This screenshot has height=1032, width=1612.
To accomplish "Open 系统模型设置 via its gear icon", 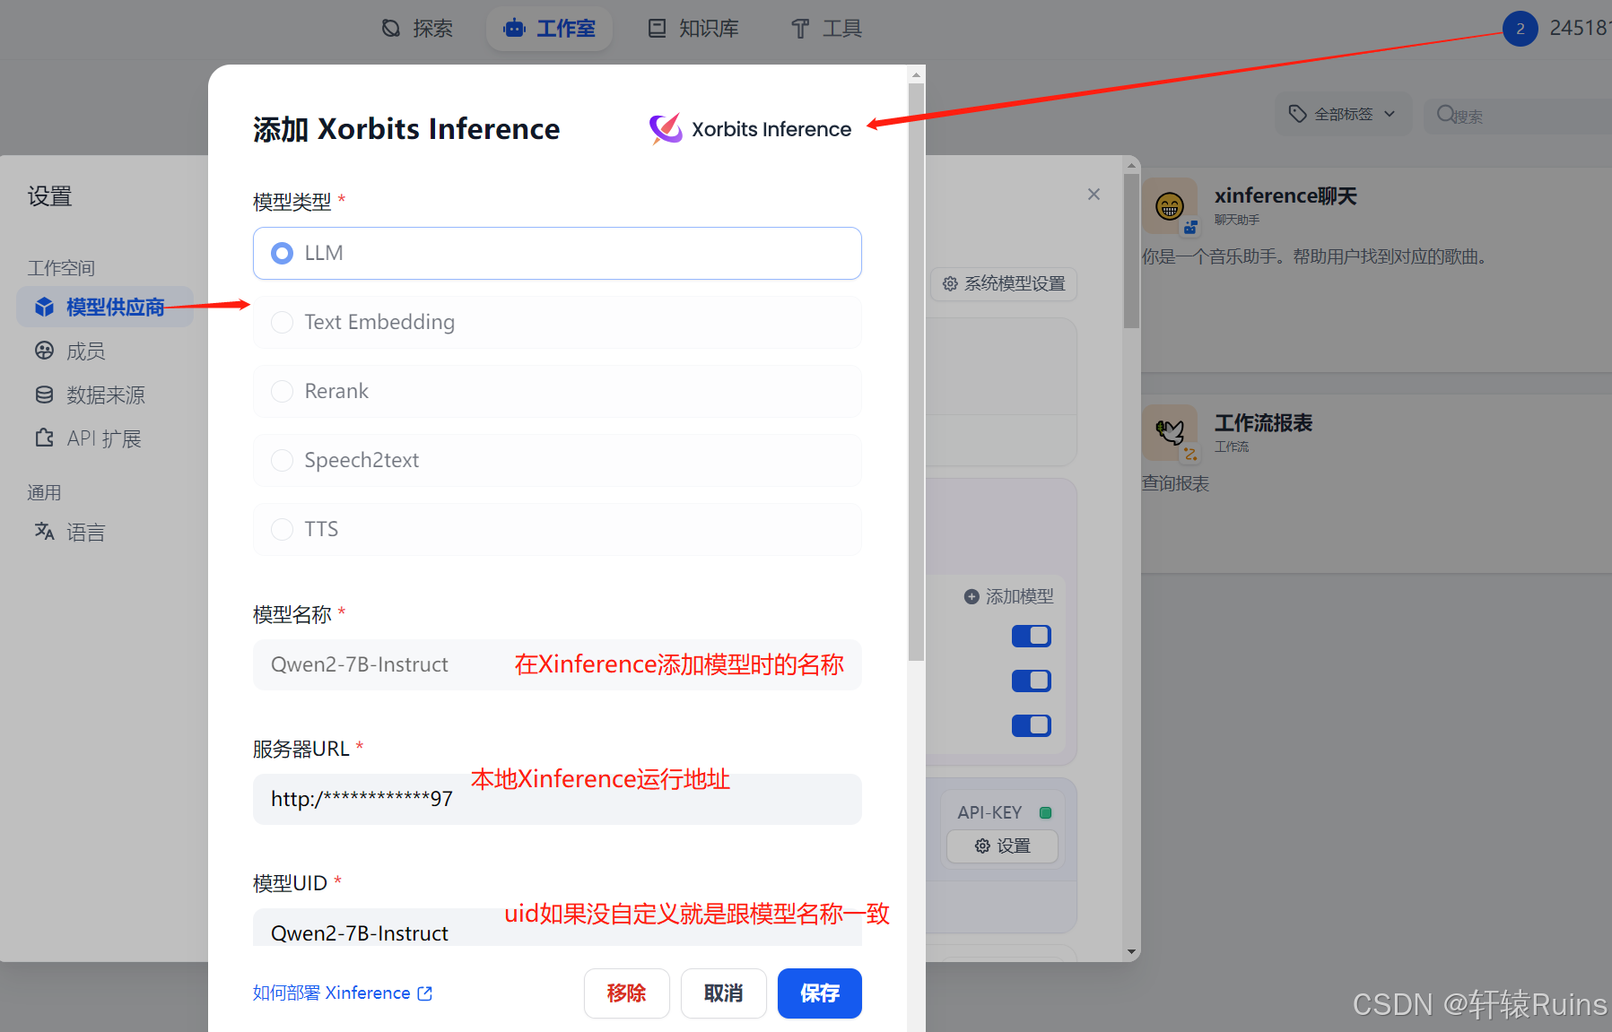I will pos(950,284).
